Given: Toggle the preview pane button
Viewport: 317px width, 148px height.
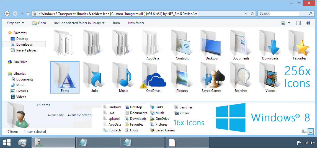Looking at the screenshot, I should coord(298,23).
